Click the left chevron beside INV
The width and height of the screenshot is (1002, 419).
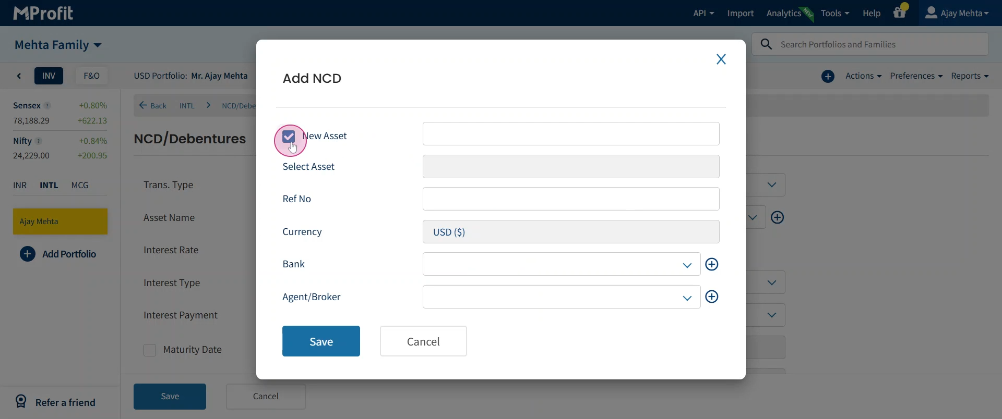(x=19, y=77)
